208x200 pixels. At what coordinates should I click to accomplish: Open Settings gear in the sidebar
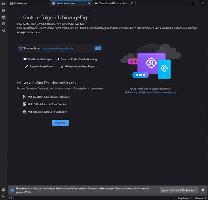pos(4,189)
